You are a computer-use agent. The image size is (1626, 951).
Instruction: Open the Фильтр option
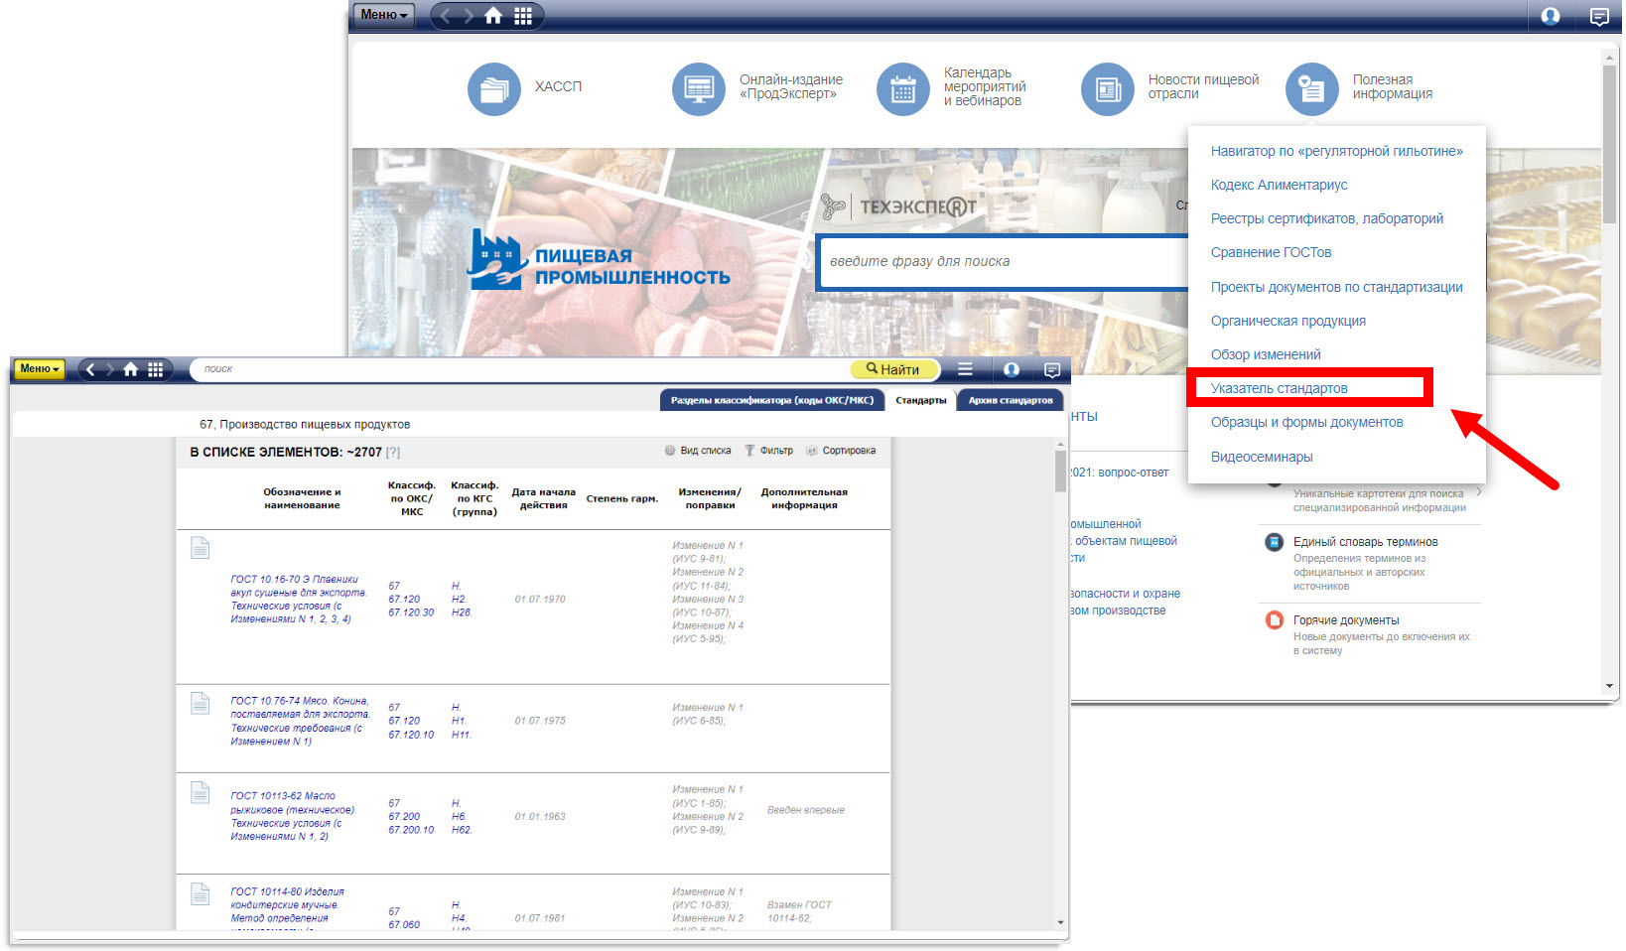(769, 451)
